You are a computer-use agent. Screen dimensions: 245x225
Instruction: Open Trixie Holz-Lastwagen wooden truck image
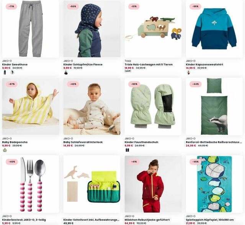pos(153,29)
